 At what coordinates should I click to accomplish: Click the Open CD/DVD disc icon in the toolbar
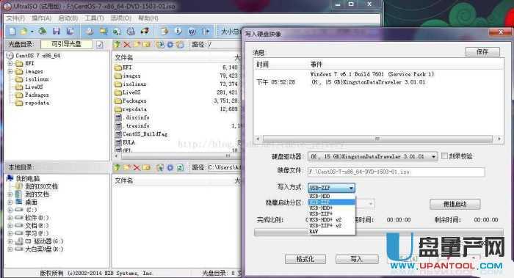pos(42,32)
